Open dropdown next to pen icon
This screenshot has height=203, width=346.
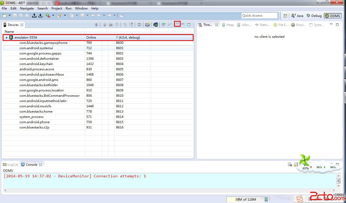65,16
